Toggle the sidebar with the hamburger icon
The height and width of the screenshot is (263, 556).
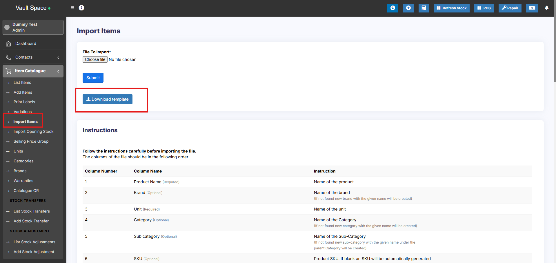coord(72,8)
